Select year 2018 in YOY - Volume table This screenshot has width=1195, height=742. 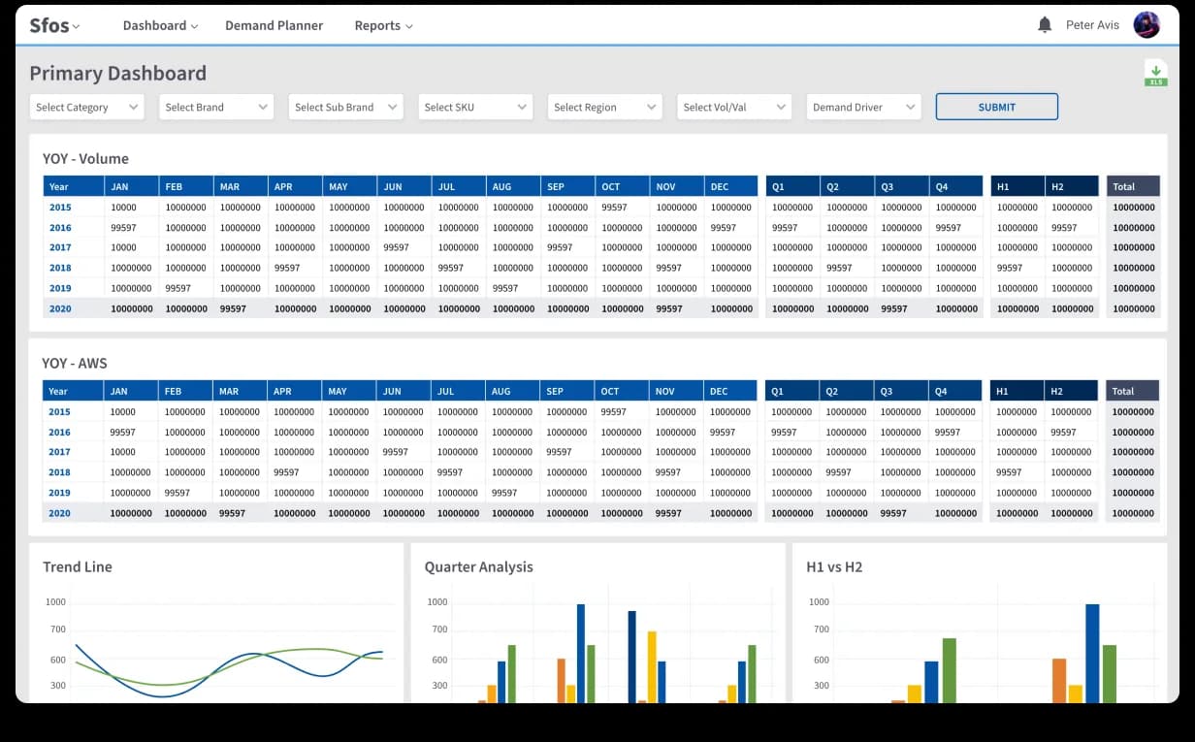pos(60,268)
